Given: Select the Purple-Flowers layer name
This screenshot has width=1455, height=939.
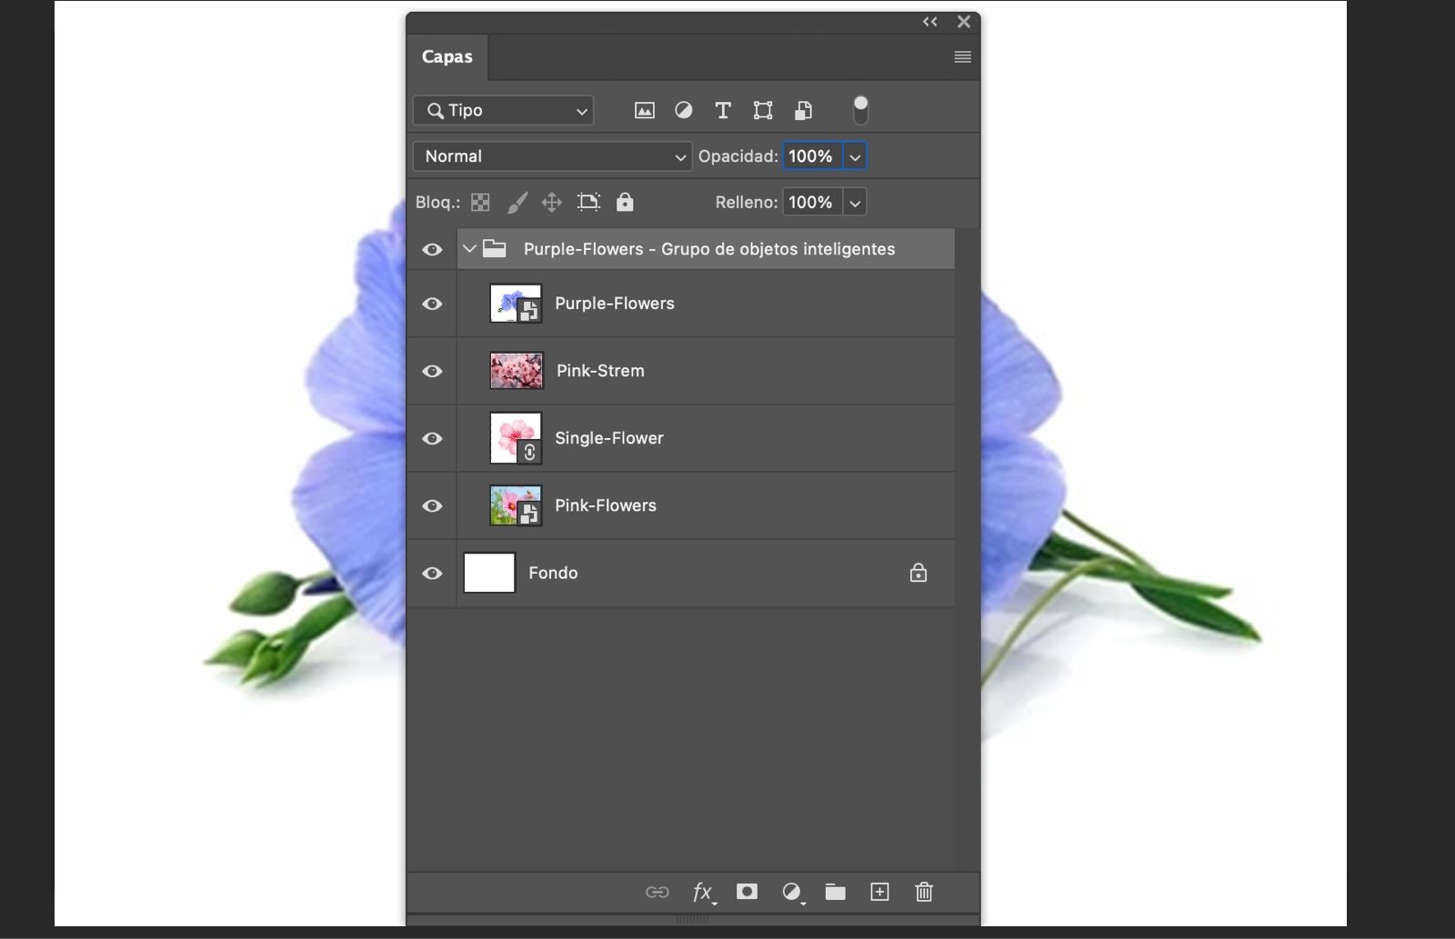Looking at the screenshot, I should [x=615, y=304].
